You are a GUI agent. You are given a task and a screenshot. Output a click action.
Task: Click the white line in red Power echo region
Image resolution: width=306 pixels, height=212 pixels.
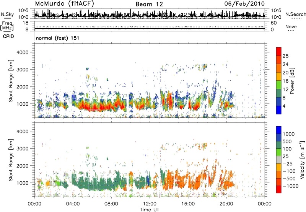click(95, 111)
